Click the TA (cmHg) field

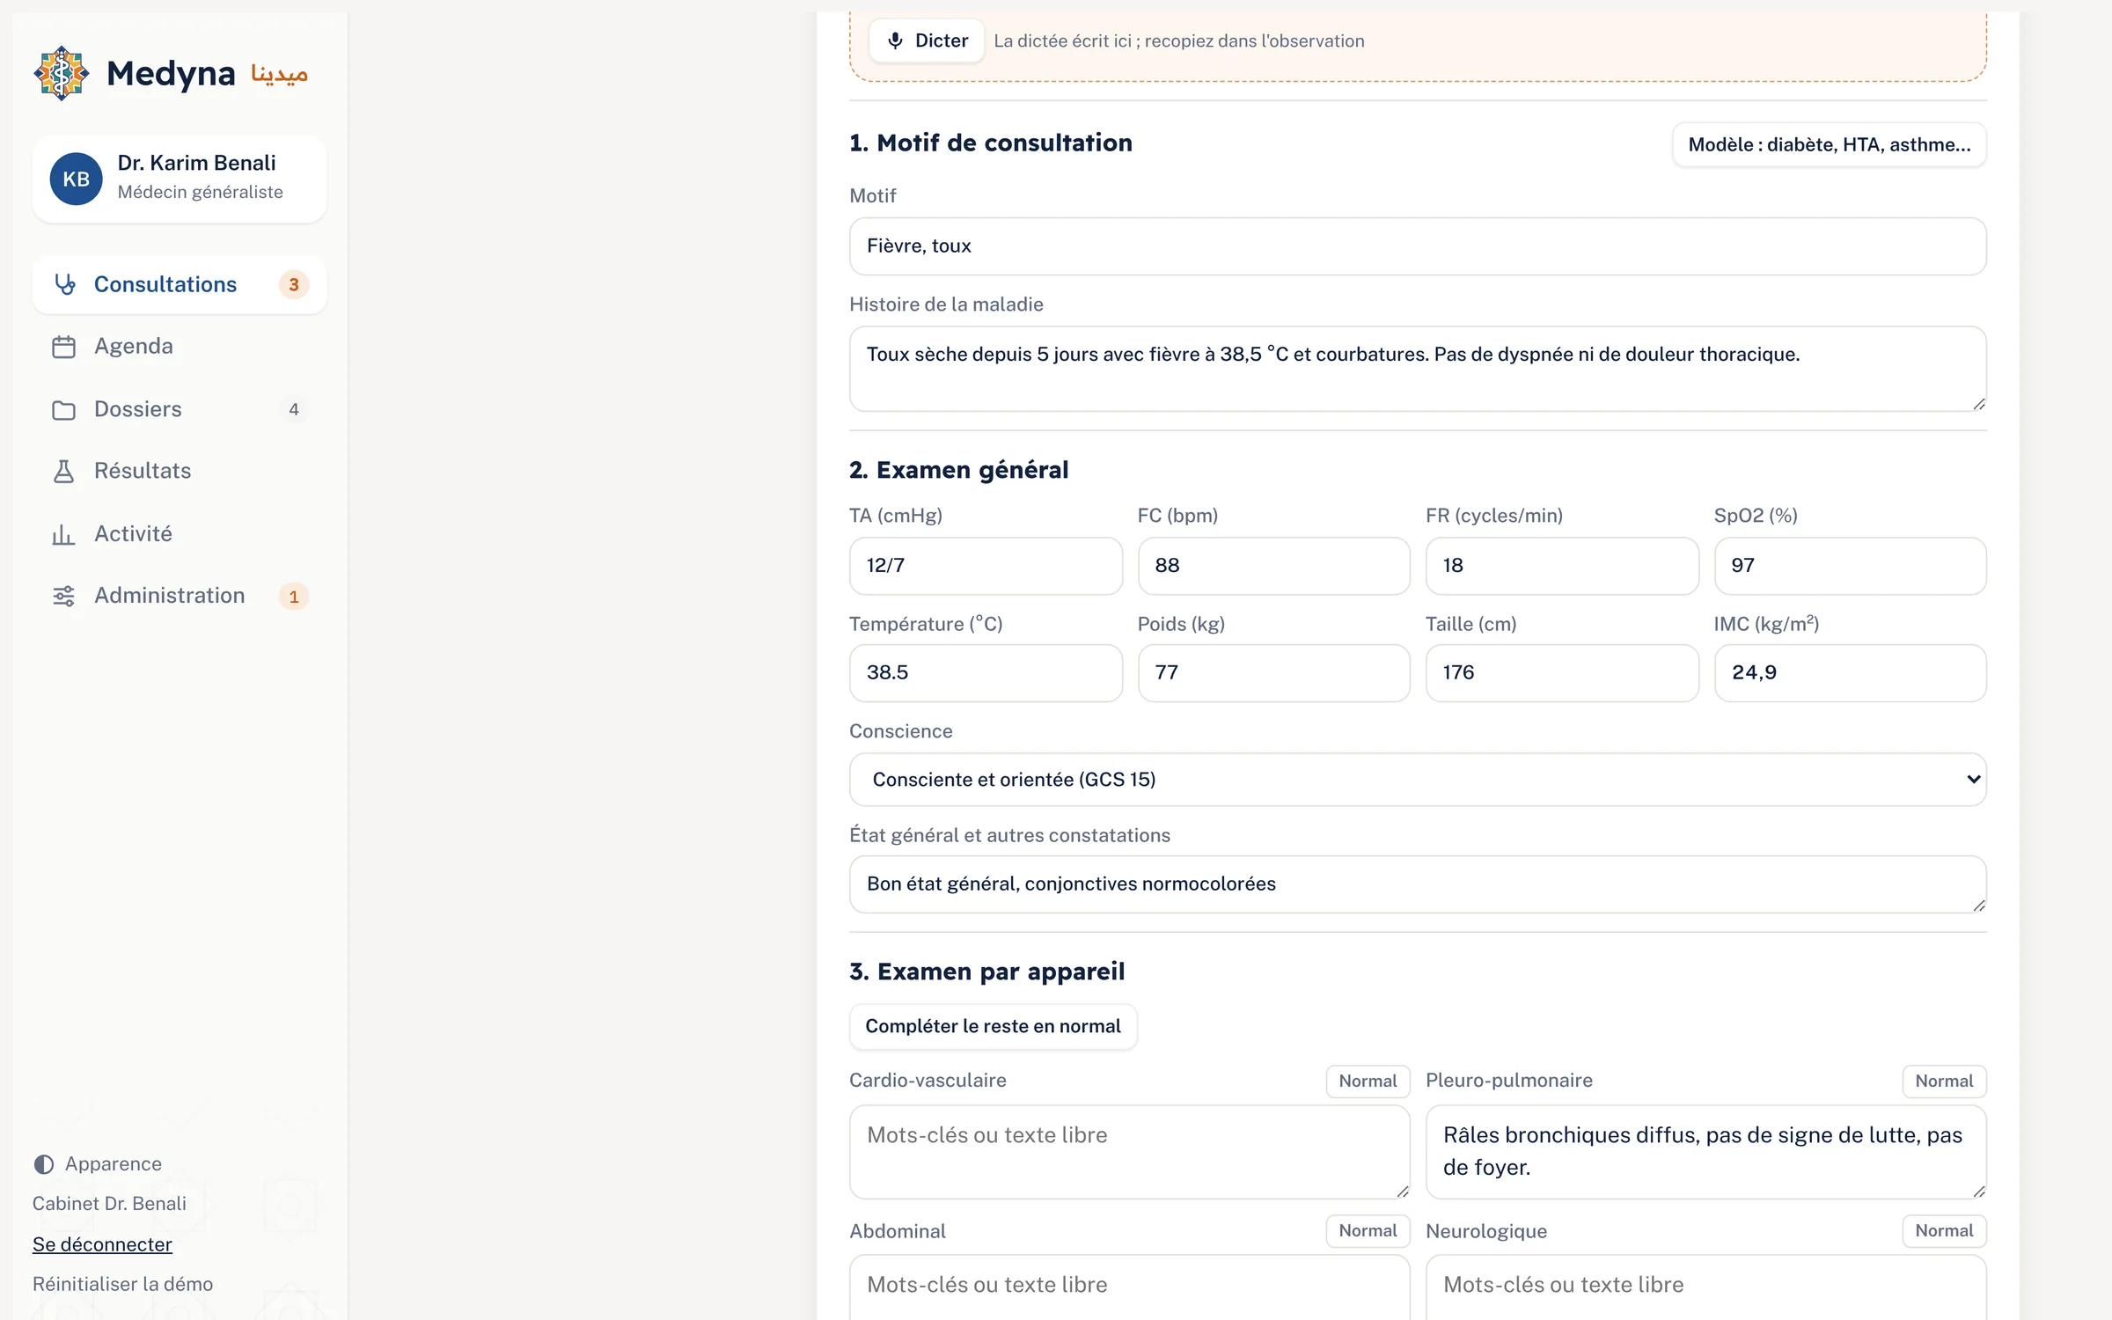coord(986,566)
